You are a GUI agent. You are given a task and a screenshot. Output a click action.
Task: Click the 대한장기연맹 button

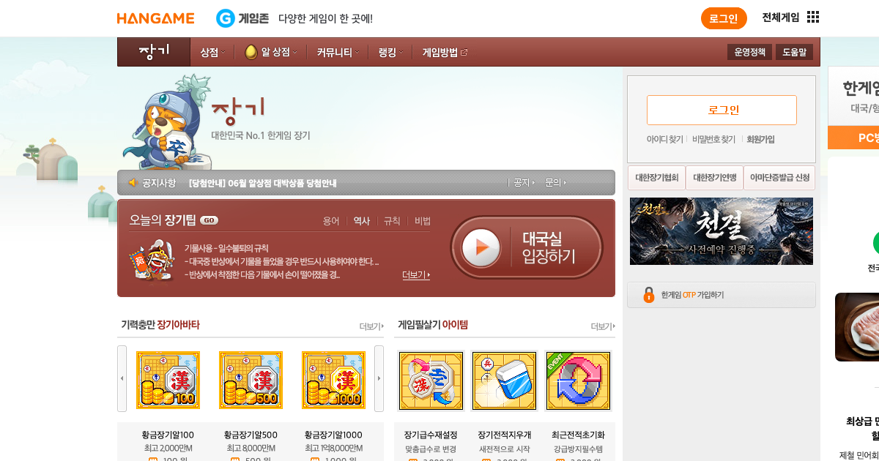tap(714, 178)
